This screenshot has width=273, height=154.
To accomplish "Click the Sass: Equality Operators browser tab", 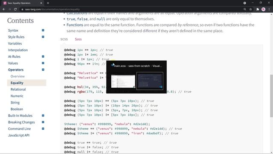I will [x=23, y=3].
